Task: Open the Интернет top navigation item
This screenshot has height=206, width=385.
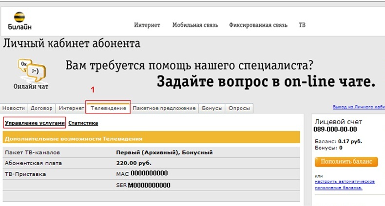Action: (147, 25)
